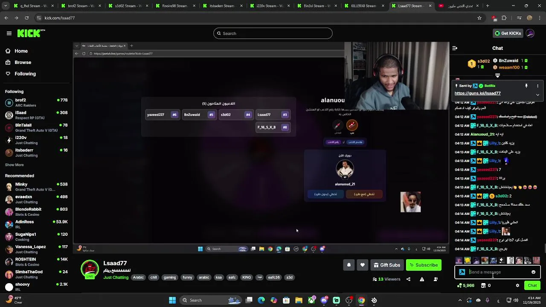Click the Arabic tag

click(139, 278)
